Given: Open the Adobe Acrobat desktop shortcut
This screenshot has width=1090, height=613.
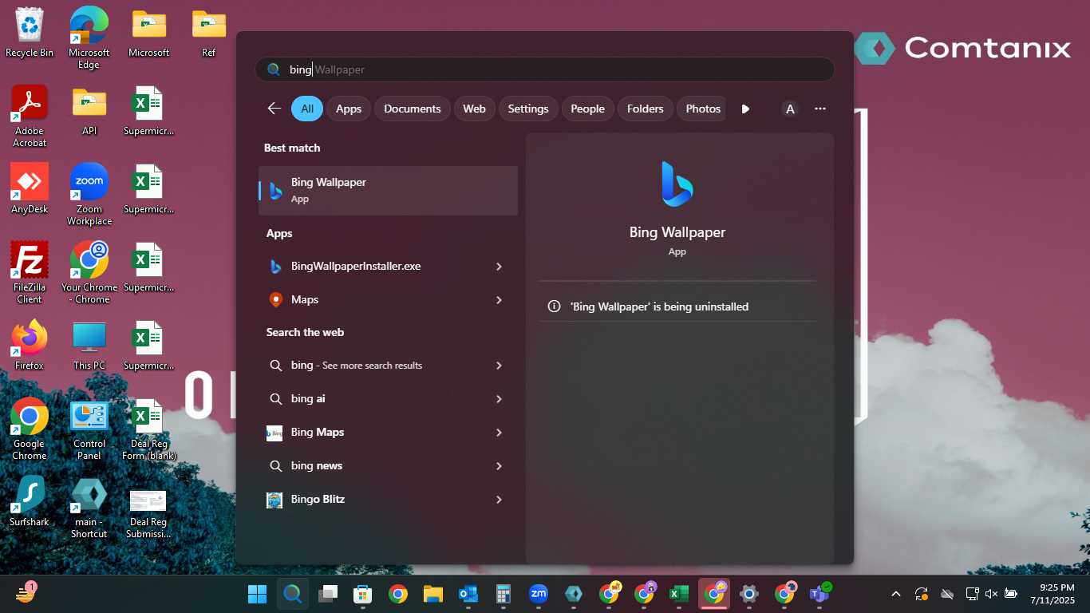Looking at the screenshot, I should click(x=30, y=116).
